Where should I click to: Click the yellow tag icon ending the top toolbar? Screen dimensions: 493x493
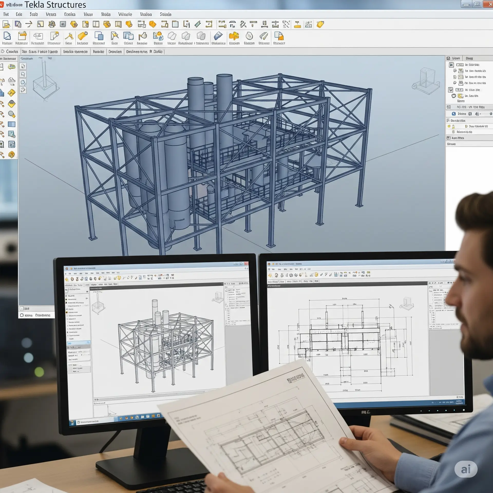[x=320, y=24]
